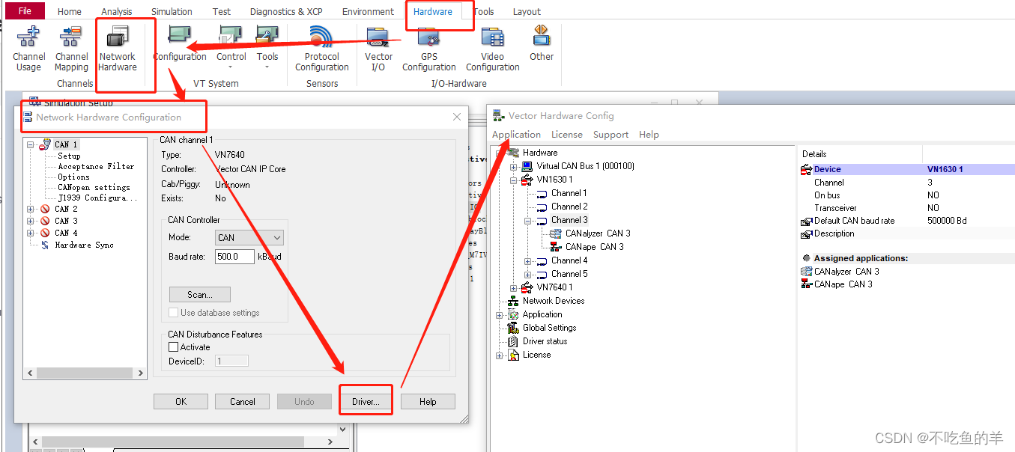Image resolution: width=1015 pixels, height=452 pixels.
Task: Toggle Use database settings checkbox
Action: tap(174, 313)
